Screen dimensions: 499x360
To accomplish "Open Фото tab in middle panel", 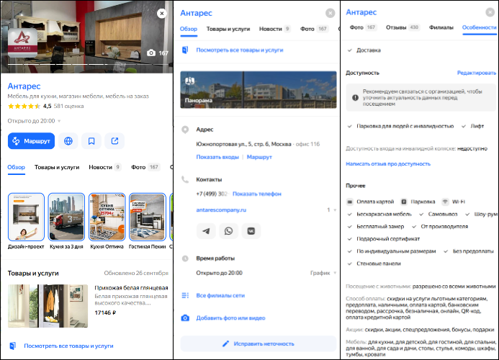I will 314,29.
